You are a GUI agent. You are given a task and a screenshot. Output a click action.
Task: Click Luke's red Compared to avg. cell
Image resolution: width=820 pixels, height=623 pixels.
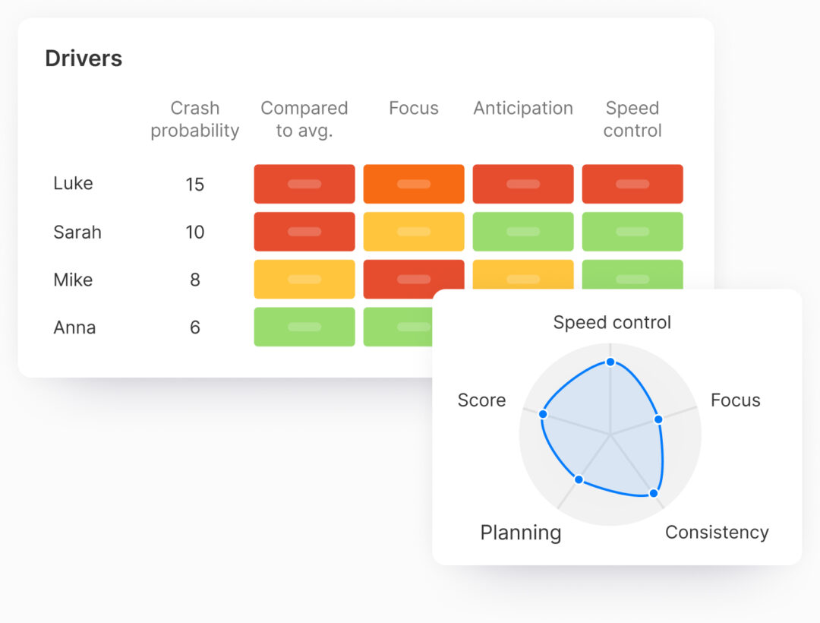click(x=304, y=184)
